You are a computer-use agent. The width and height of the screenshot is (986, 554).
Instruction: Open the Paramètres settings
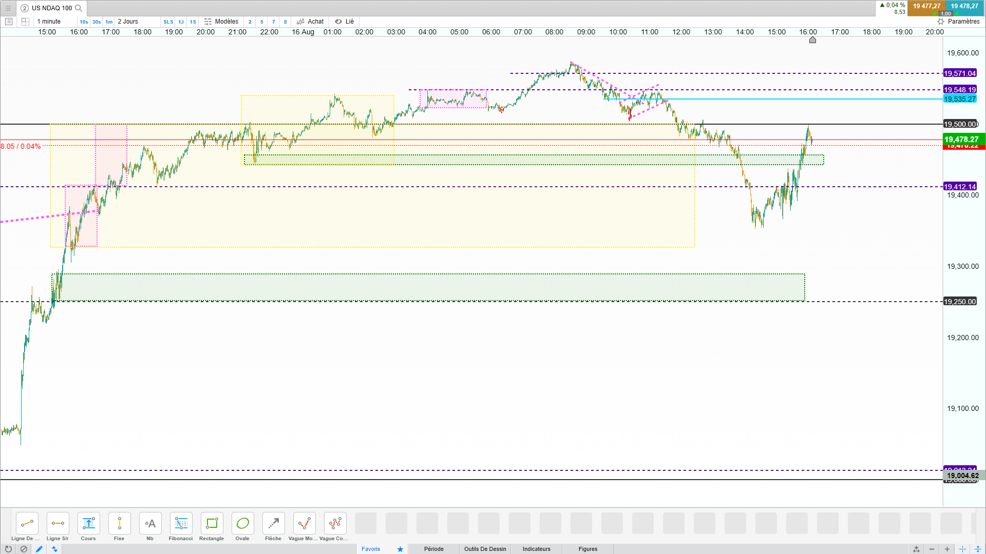click(958, 22)
